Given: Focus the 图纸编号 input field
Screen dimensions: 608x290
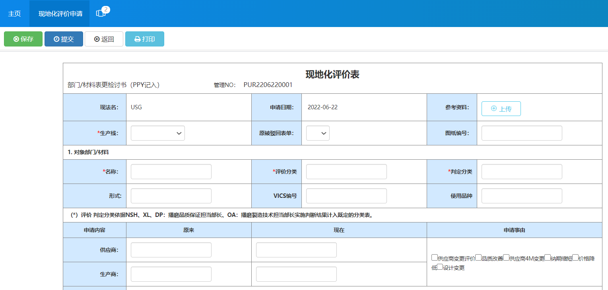Looking at the screenshot, I should coord(521,133).
